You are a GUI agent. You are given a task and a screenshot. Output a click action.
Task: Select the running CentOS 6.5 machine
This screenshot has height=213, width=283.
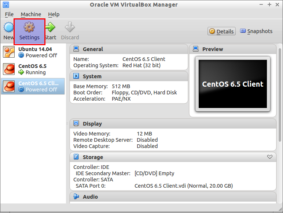pos(33,69)
